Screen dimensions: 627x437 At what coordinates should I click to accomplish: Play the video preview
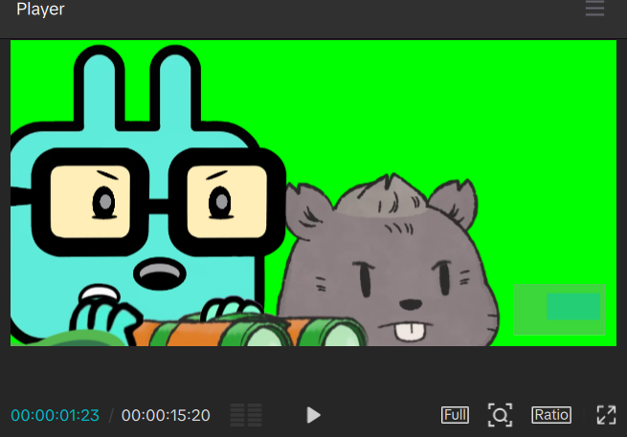[x=314, y=415]
